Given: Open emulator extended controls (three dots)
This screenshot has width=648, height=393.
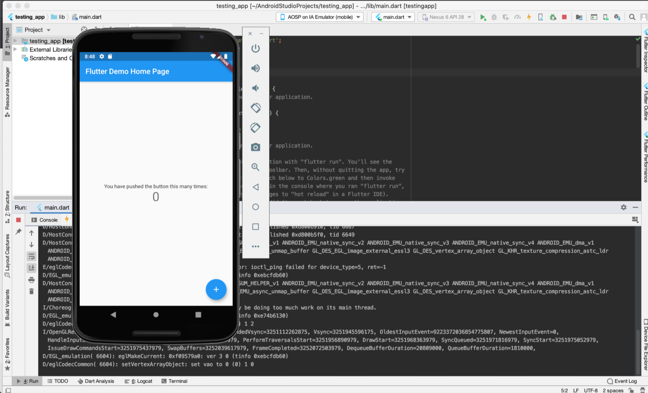Looking at the screenshot, I should pyautogui.click(x=255, y=246).
